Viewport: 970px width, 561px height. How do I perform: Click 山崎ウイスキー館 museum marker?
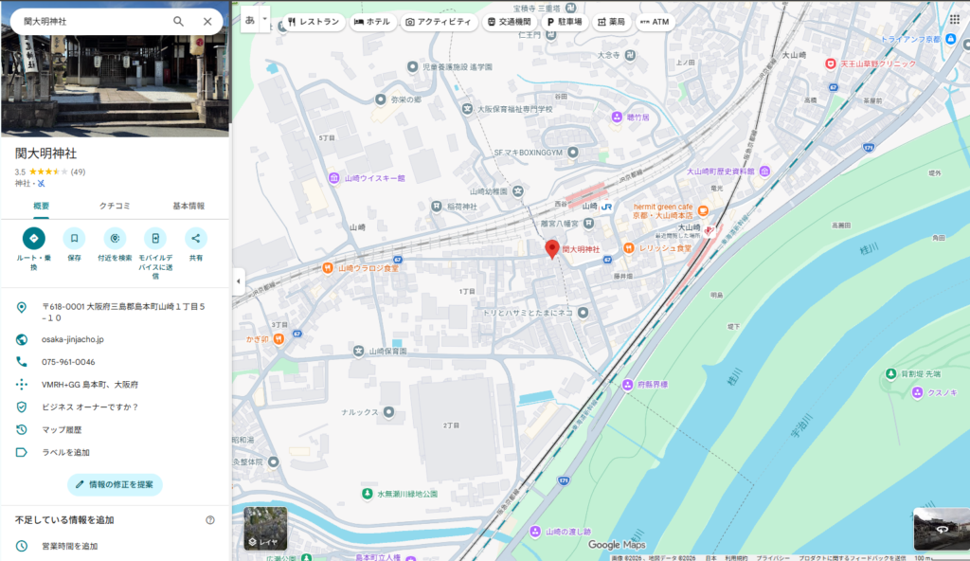tap(334, 178)
